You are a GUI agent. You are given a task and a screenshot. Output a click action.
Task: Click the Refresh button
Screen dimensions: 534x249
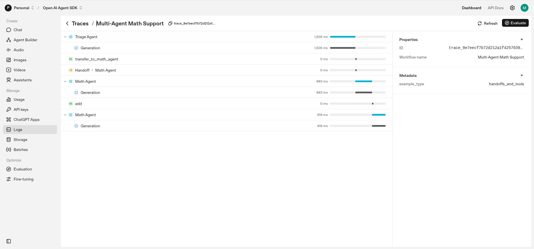[x=488, y=23]
